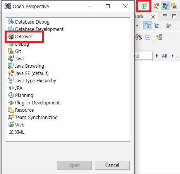Select the Database Development perspective

click(36, 29)
